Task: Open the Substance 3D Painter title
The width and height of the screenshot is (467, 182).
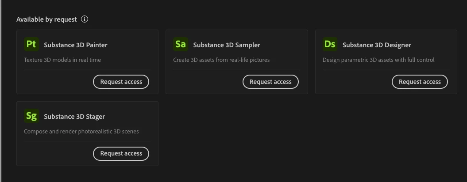Action: [x=76, y=45]
